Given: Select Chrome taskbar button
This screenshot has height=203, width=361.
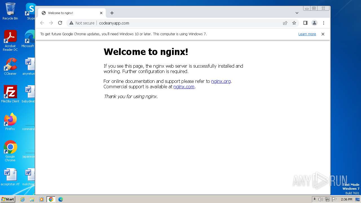Looking at the screenshot, I should click(x=51, y=199).
